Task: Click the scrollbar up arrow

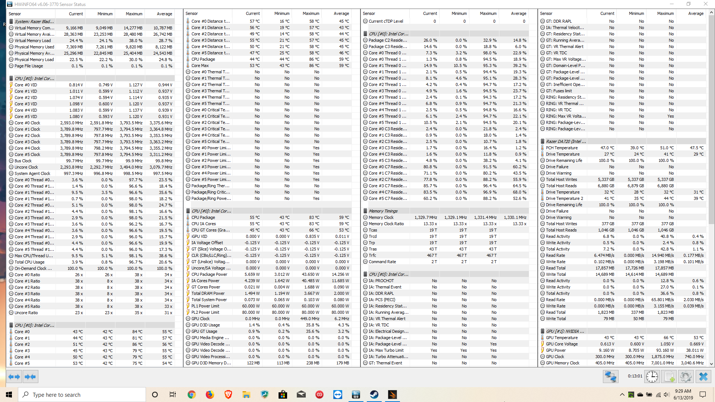Action: click(x=712, y=13)
